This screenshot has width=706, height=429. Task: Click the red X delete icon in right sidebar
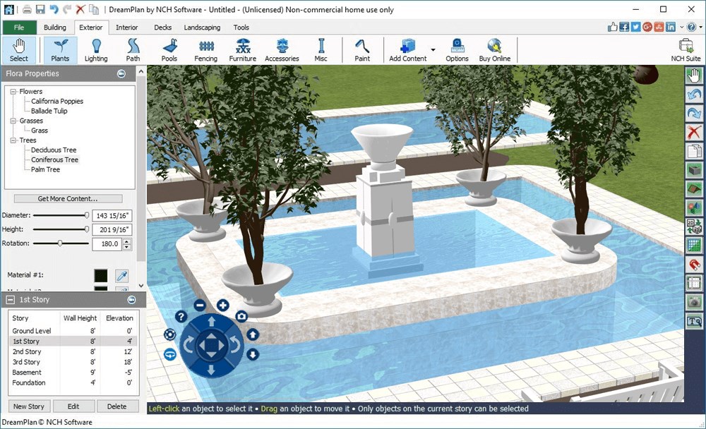coord(694,132)
